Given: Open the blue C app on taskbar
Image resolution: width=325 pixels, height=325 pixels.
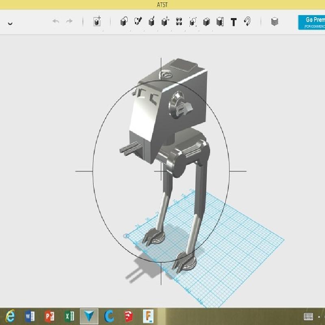Looking at the screenshot, I should 109,316.
